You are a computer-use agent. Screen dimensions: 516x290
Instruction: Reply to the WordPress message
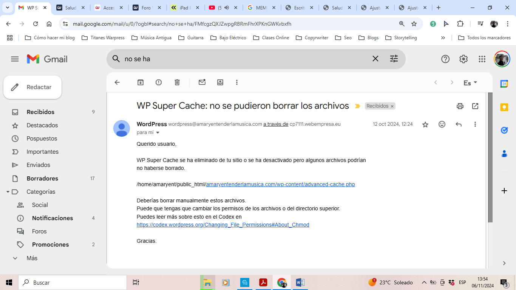click(459, 124)
